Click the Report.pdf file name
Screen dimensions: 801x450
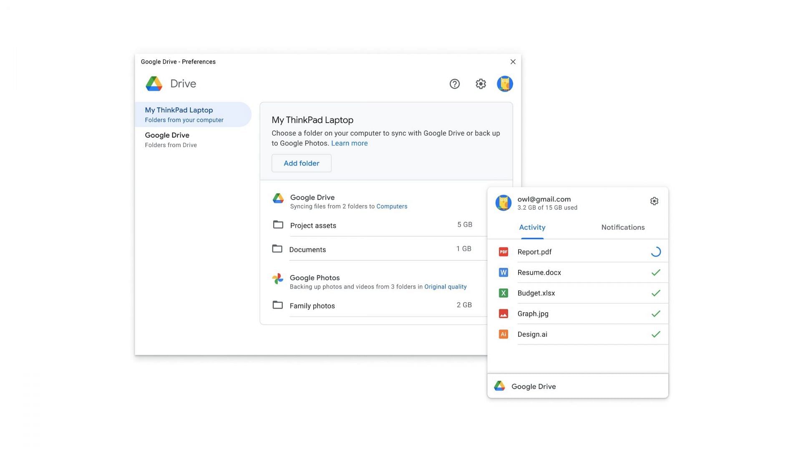[534, 252]
